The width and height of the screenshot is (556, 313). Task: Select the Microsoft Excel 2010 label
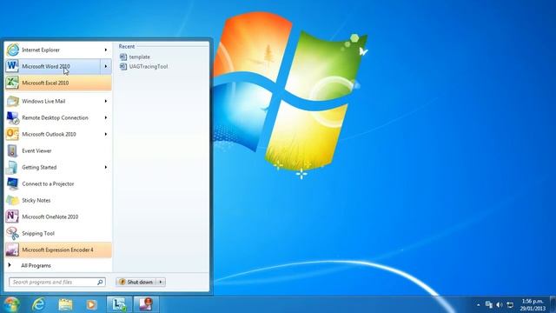pos(45,83)
